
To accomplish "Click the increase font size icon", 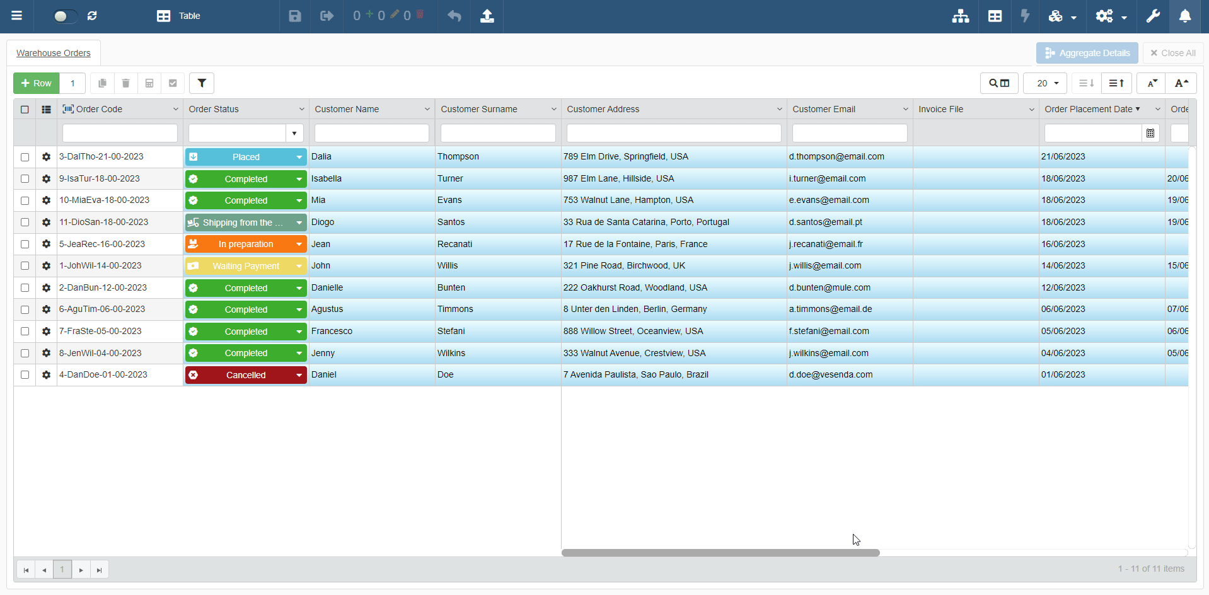I will 1181,83.
